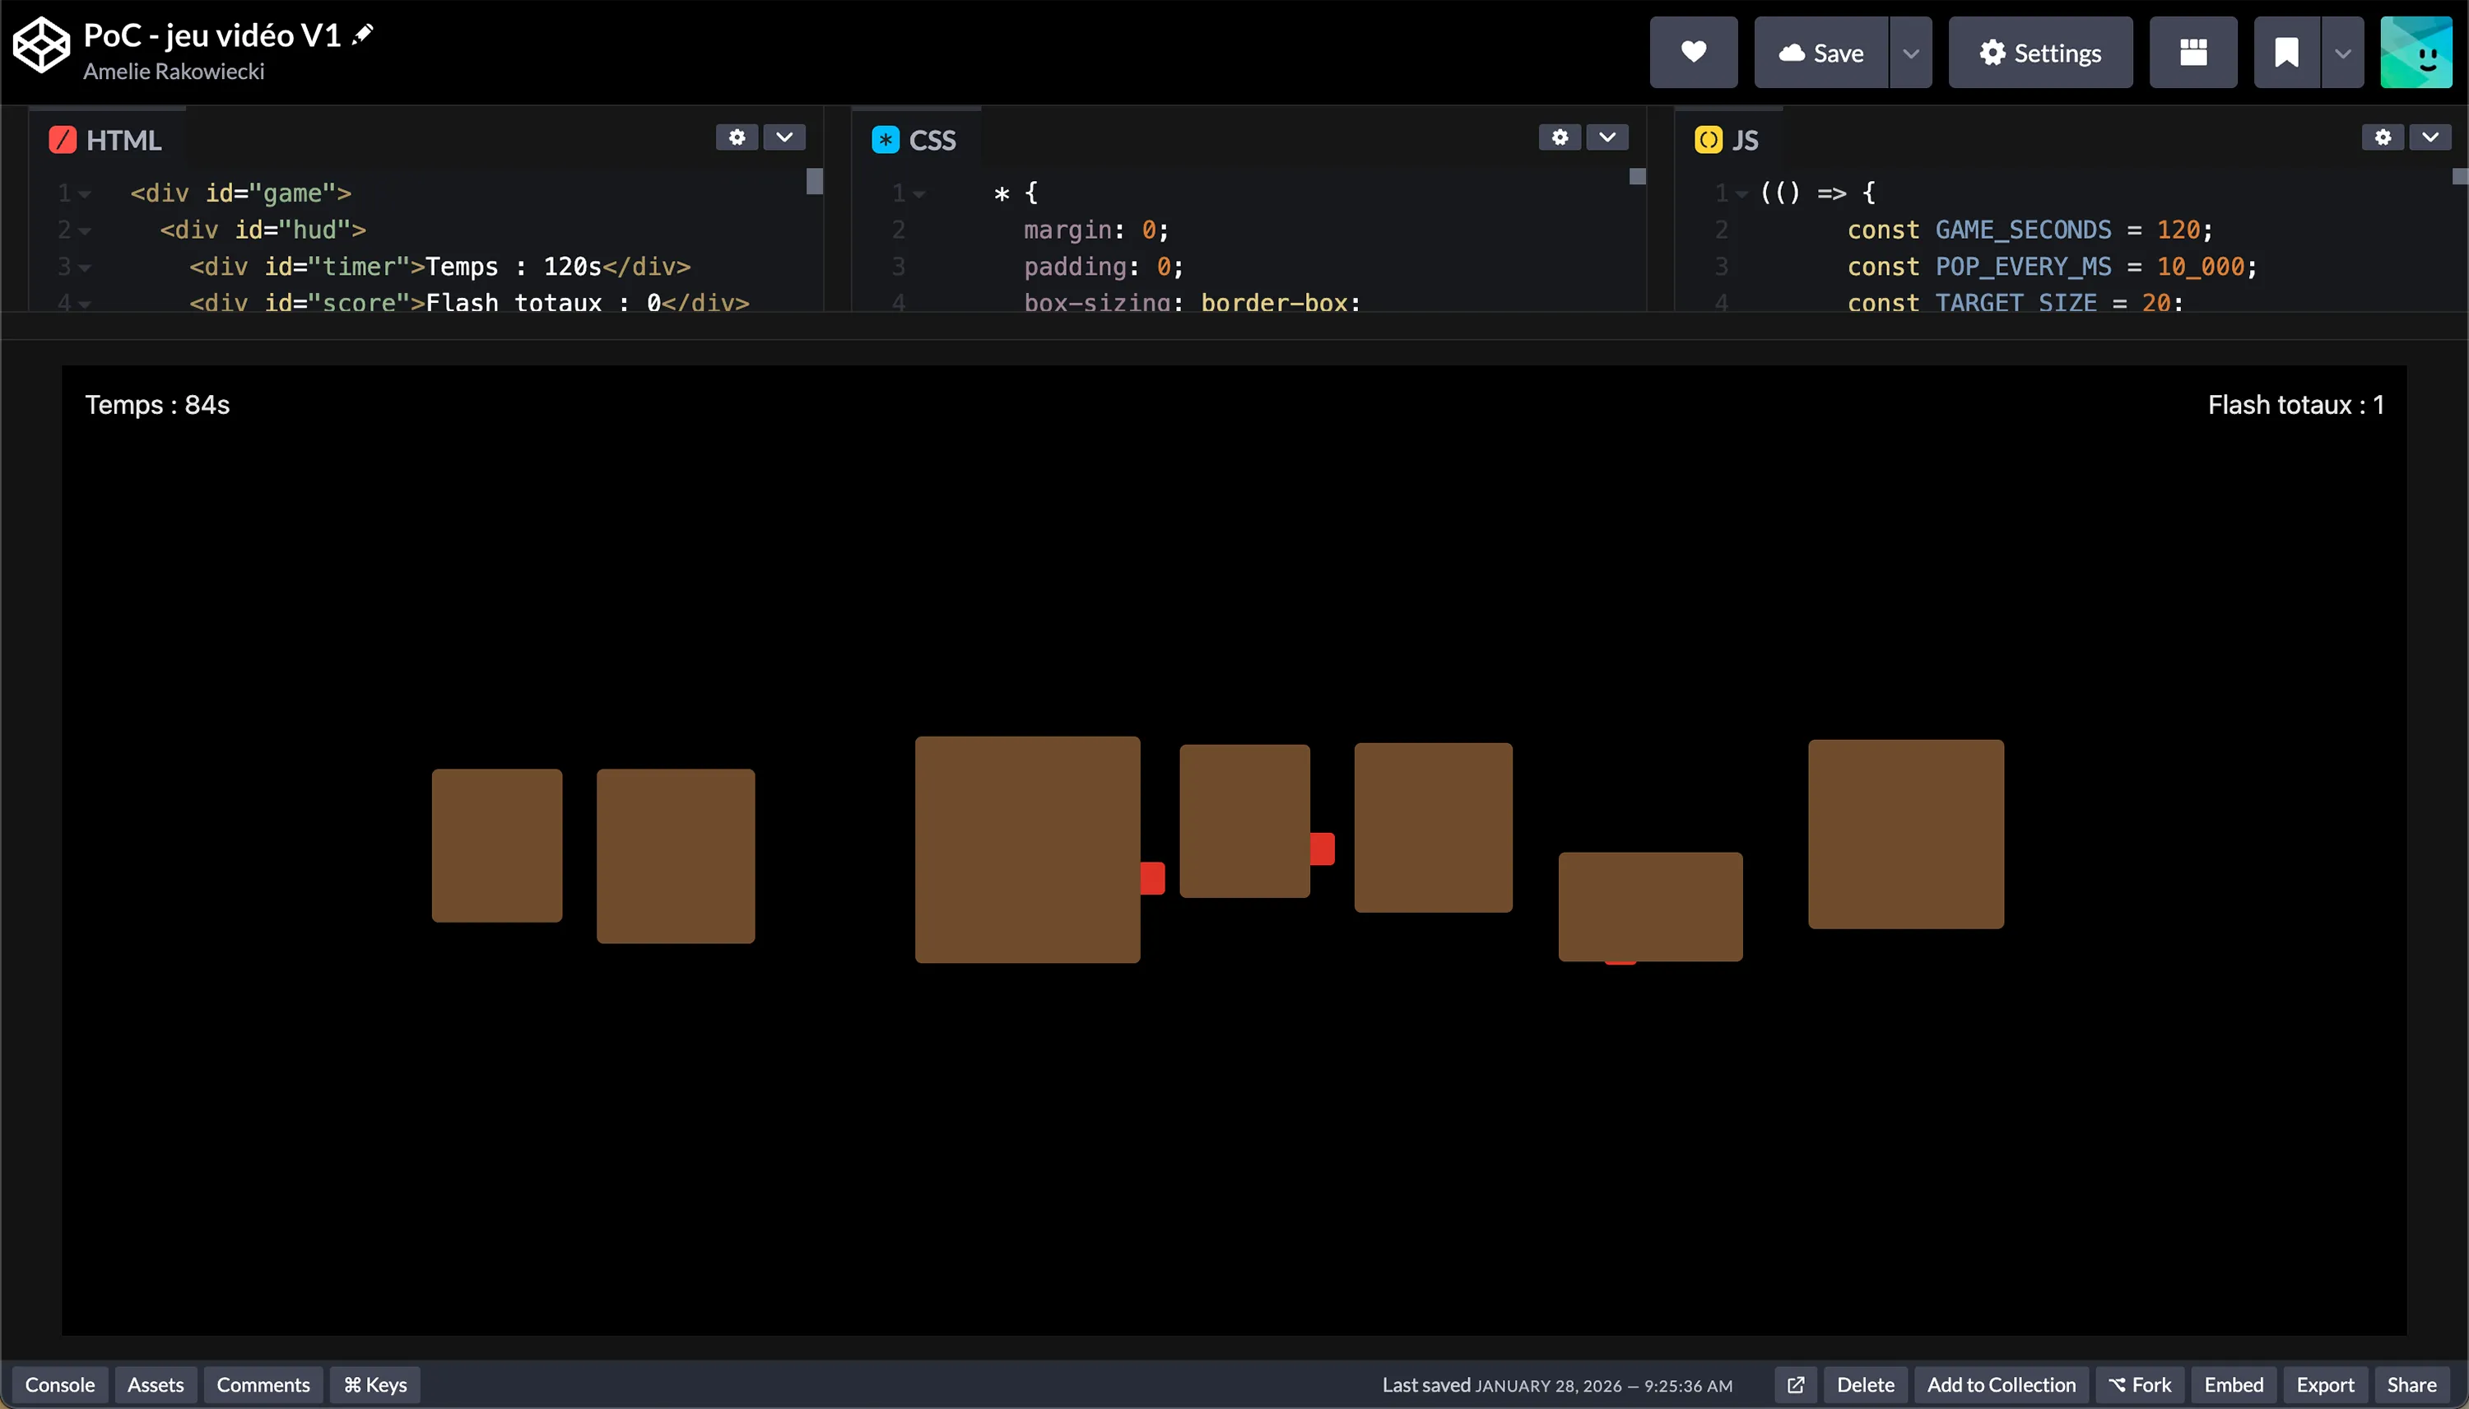Click the 'Flash totaux : 1' score text

click(2296, 404)
